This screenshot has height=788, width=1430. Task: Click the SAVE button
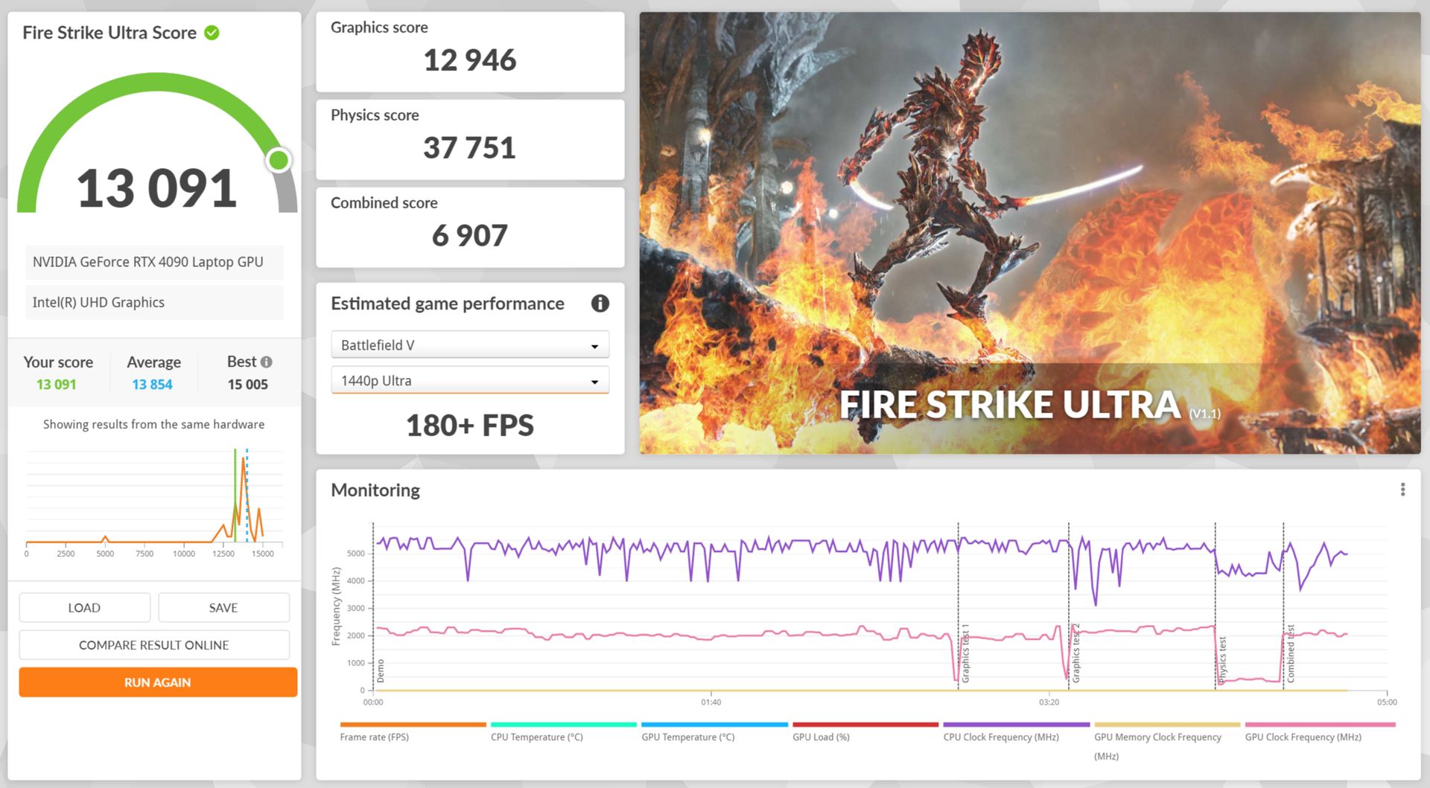pyautogui.click(x=223, y=608)
